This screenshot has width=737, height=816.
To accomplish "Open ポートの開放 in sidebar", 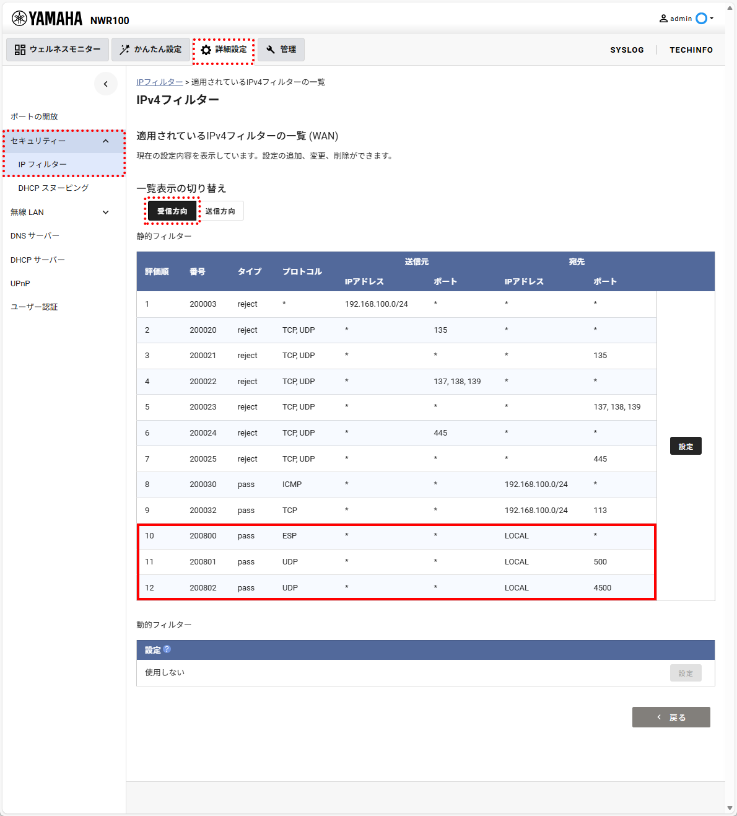I will 35,116.
